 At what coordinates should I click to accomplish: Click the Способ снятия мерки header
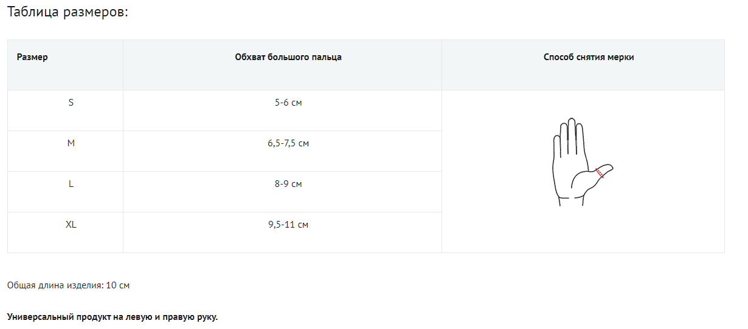[x=589, y=57]
